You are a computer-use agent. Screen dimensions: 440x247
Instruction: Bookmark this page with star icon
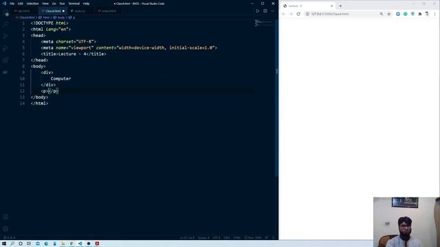click(389, 14)
